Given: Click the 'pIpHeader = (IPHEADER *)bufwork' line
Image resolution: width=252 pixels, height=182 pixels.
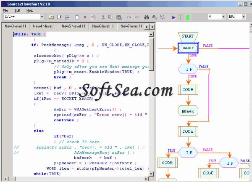Looking at the screenshot, I should coord(95,163).
